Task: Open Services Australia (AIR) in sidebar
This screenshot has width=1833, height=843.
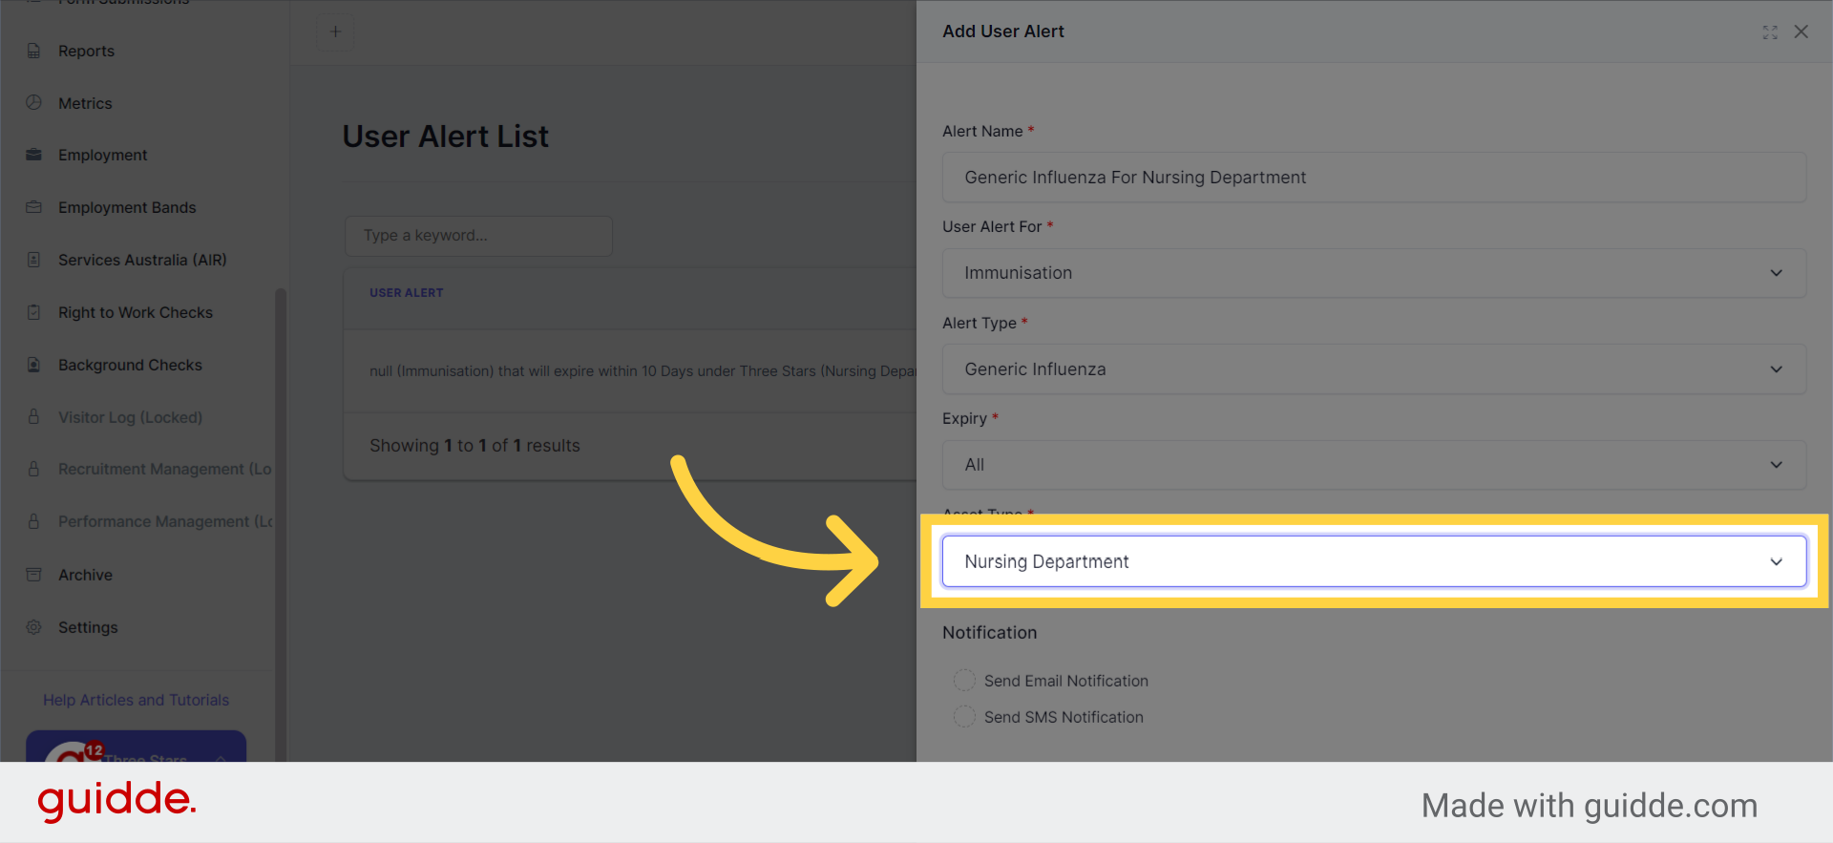Action: pyautogui.click(x=142, y=260)
